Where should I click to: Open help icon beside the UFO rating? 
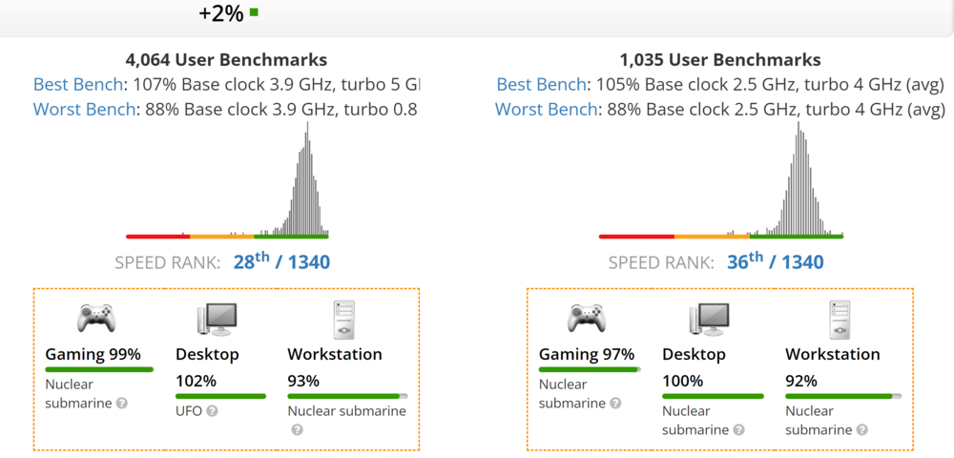212,411
